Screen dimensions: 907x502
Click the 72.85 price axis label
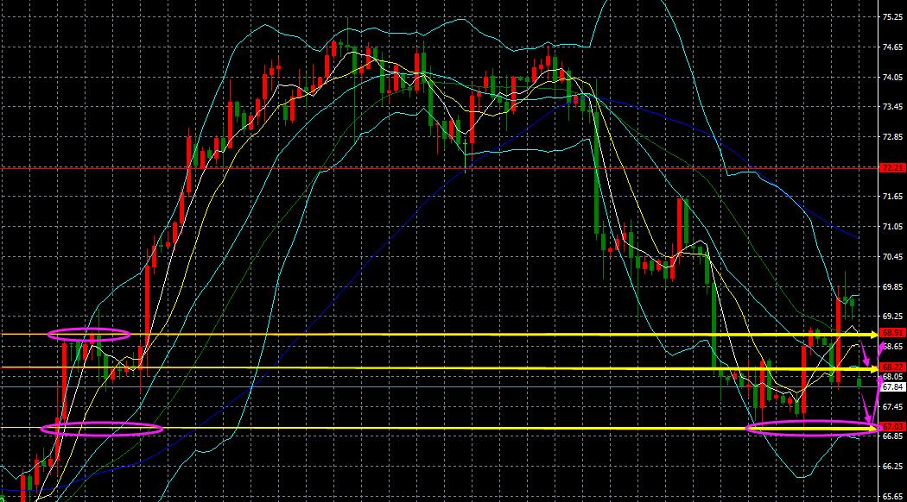(892, 137)
